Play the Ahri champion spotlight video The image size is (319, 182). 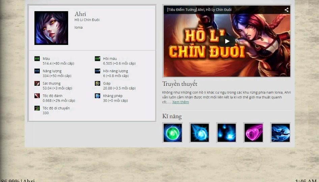click(227, 42)
